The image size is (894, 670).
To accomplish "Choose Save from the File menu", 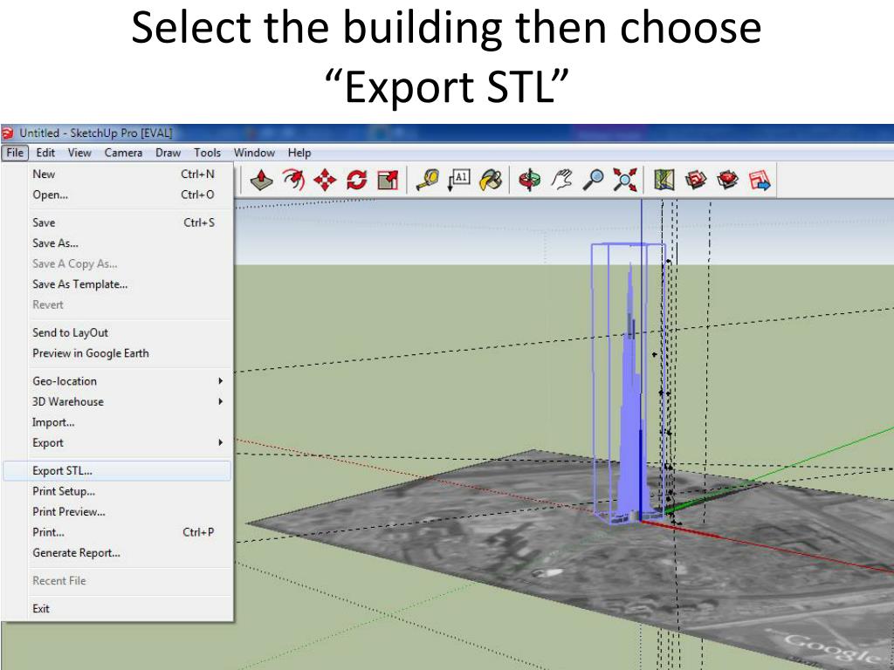I will coord(117,222).
